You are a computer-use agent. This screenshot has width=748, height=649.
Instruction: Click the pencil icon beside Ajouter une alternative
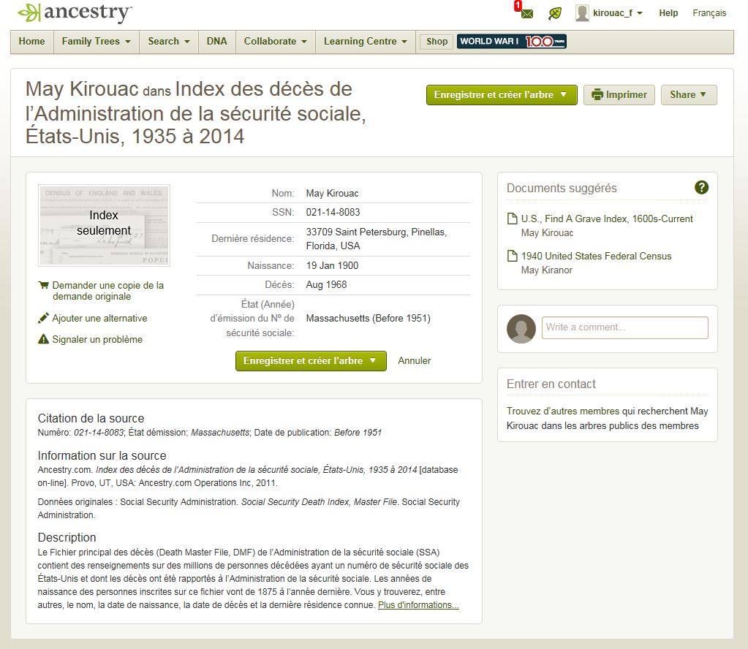[x=43, y=318]
